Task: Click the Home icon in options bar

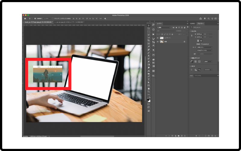Action: 25,18
